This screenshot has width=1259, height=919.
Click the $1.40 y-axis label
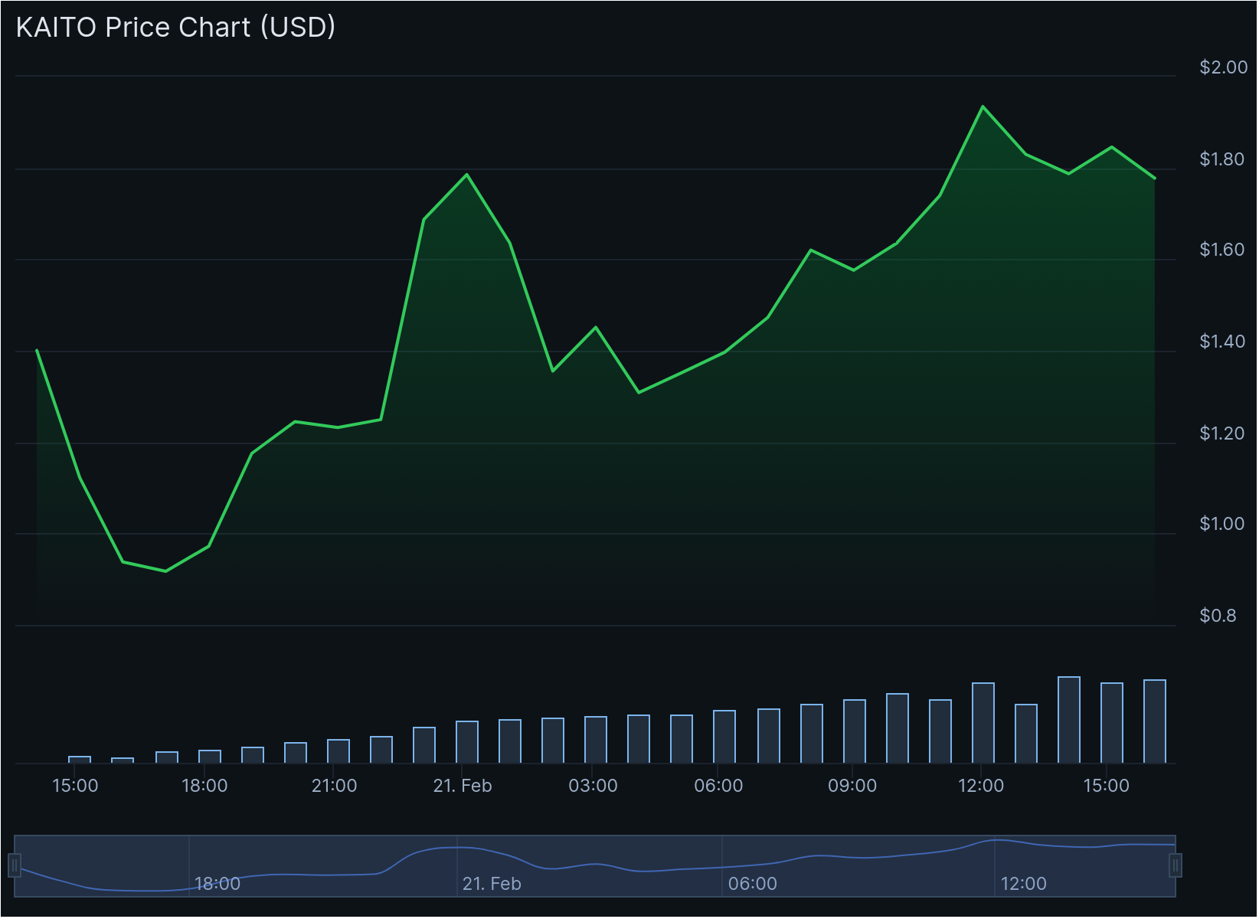coord(1221,342)
